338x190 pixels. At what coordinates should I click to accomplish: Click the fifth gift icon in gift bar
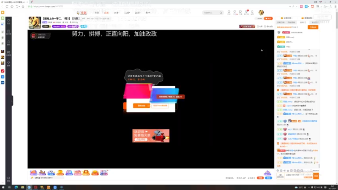(69, 173)
